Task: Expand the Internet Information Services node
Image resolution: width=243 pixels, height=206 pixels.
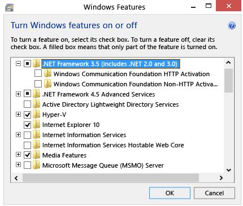Action: click(18, 134)
